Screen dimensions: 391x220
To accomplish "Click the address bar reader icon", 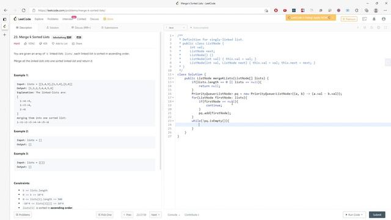I will click(x=266, y=10).
